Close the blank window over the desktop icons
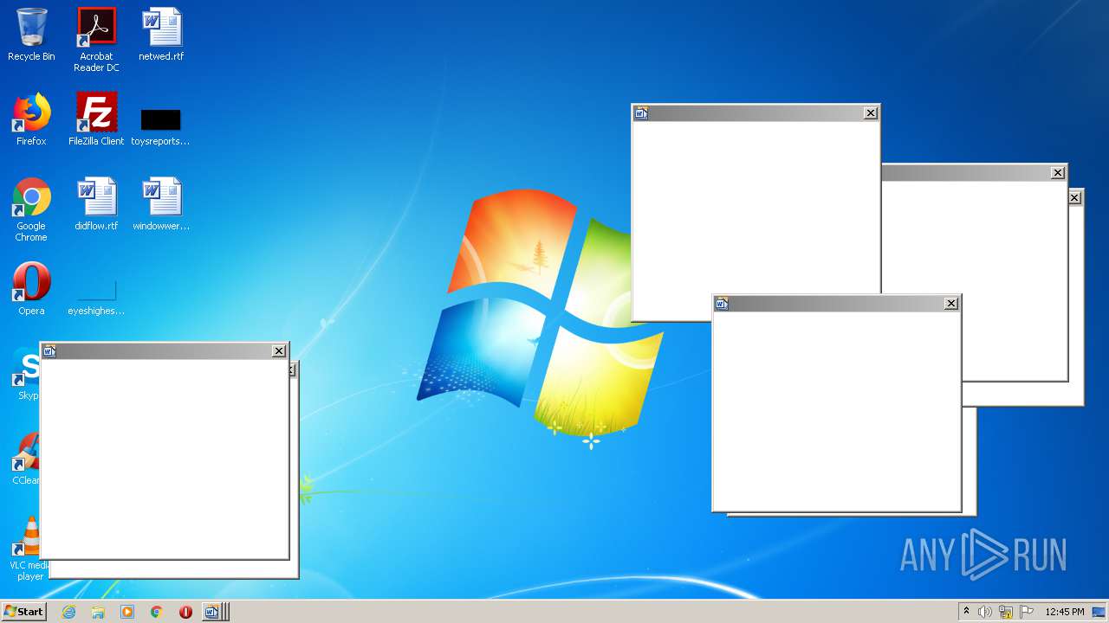Viewport: 1109px width, 623px height. click(x=279, y=351)
